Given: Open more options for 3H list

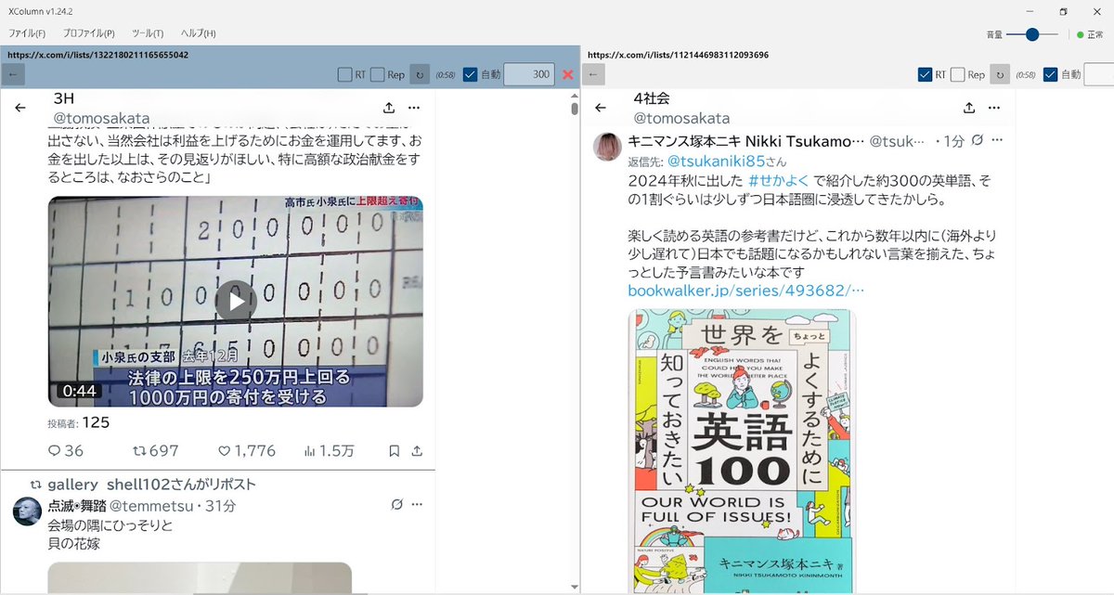Looking at the screenshot, I should 414,108.
